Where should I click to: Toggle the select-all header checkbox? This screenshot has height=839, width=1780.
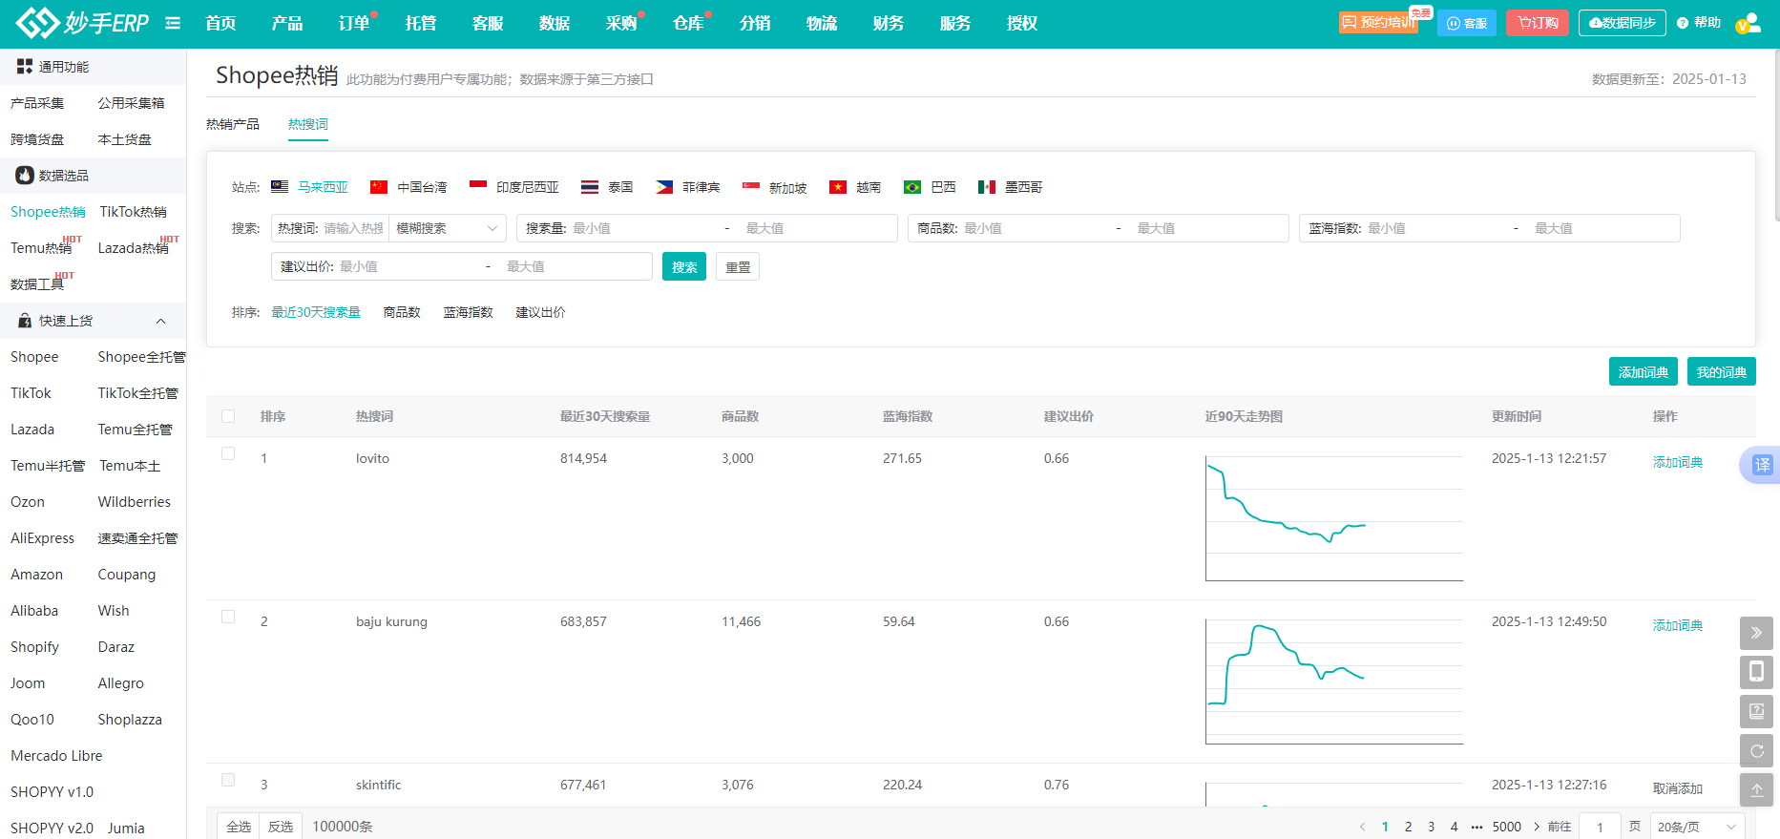click(x=228, y=416)
